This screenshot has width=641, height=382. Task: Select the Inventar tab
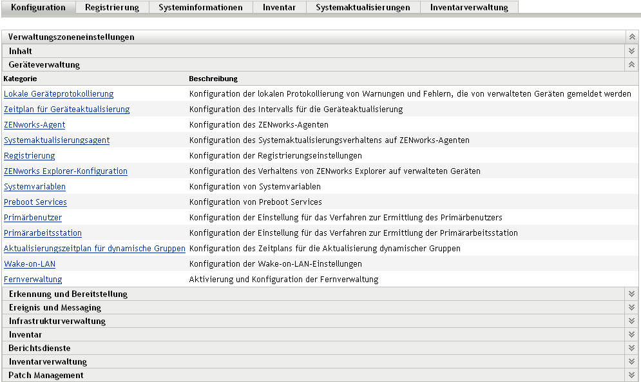(279, 8)
